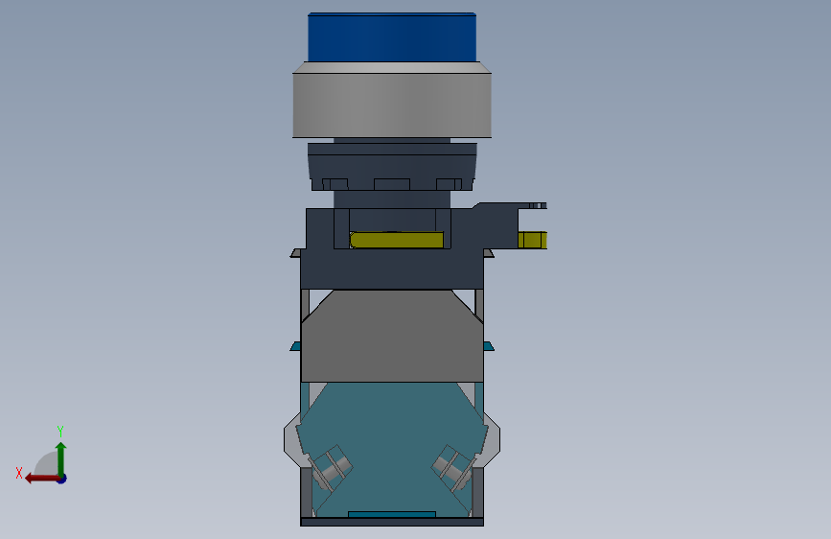831x539 pixels.
Task: Select the dark flanged collar below the bezel
Action: 392,167
